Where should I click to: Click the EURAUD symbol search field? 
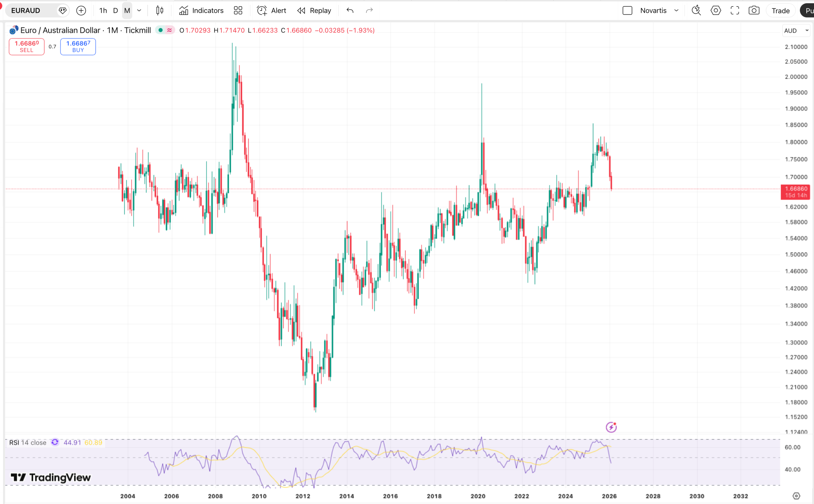point(32,10)
